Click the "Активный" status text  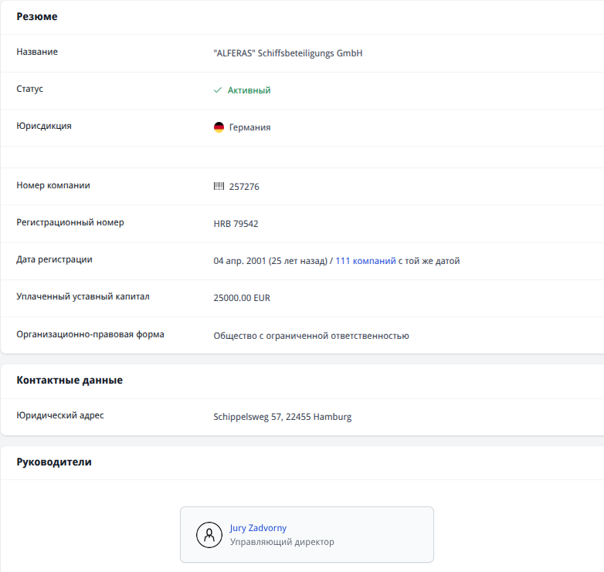249,90
